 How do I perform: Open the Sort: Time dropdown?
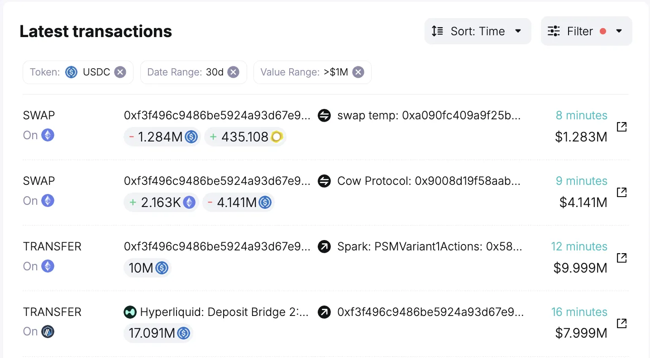[x=478, y=31]
